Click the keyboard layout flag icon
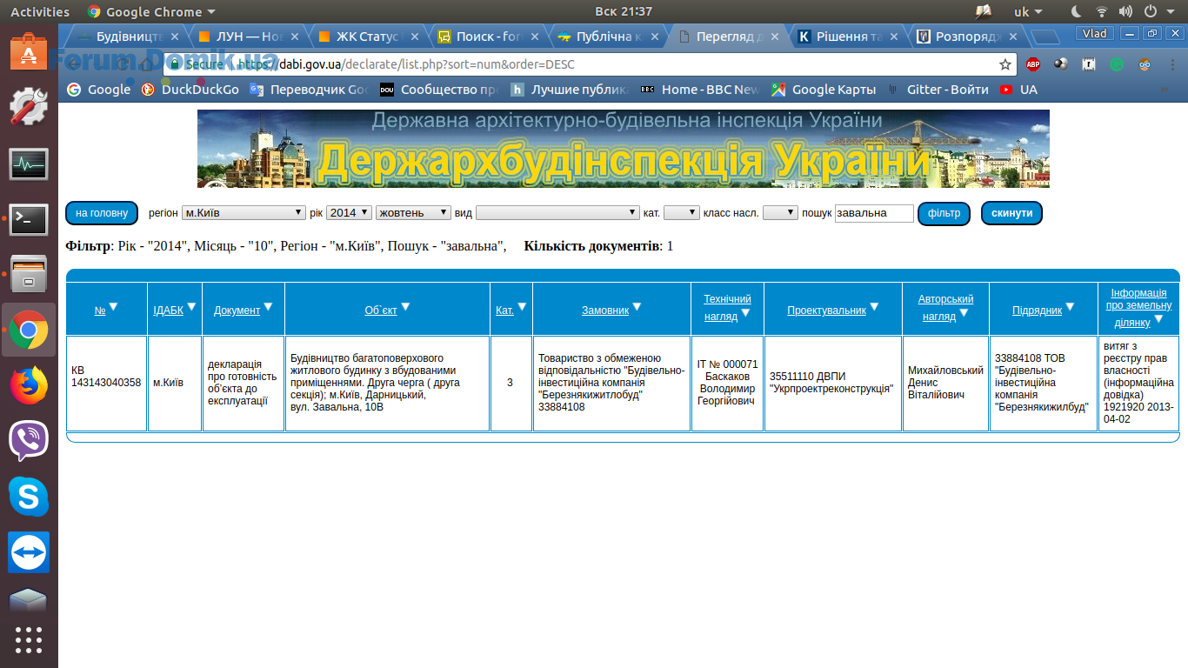Image resolution: width=1188 pixels, height=668 pixels. coord(984,12)
